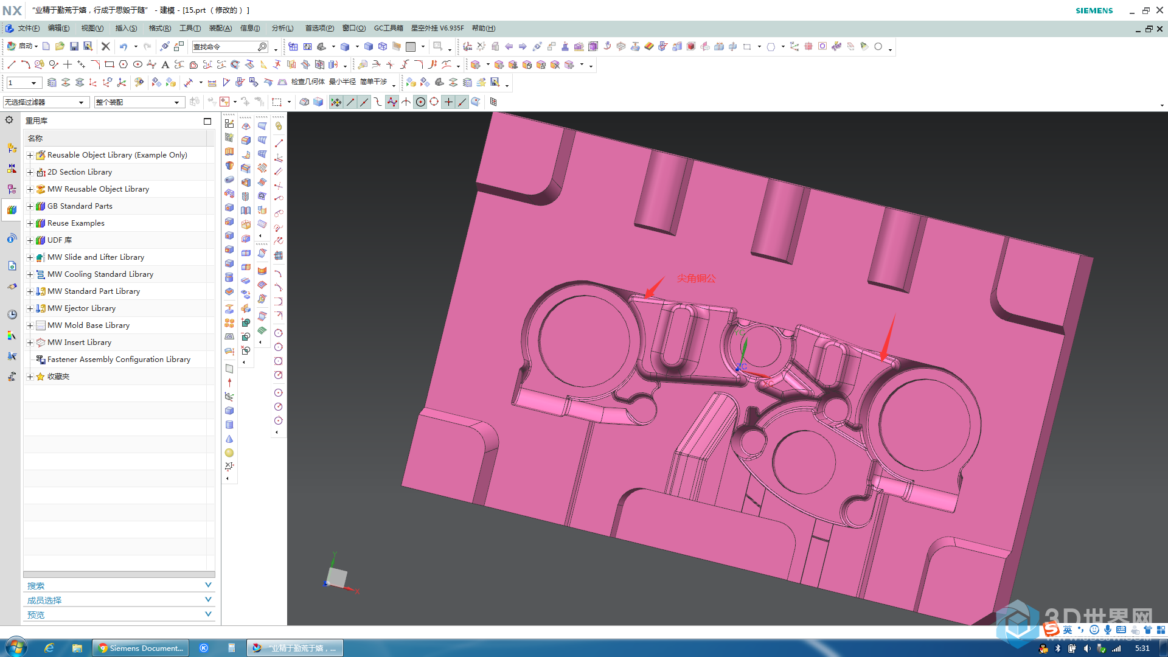The width and height of the screenshot is (1168, 657).
Task: Create a new file with New icon
Action: pos(46,46)
